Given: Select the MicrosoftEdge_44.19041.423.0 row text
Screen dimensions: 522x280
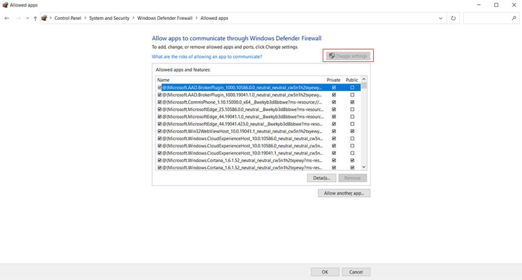Looking at the screenshot, I should point(242,124).
